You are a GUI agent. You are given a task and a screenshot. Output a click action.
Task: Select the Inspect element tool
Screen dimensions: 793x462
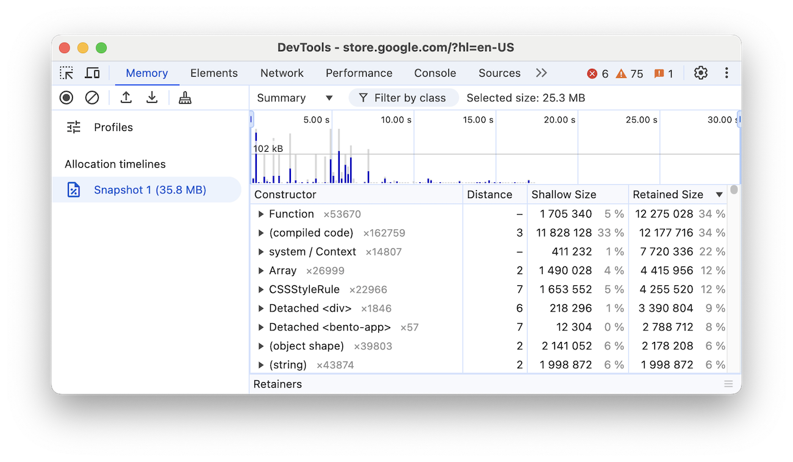pyautogui.click(x=66, y=73)
